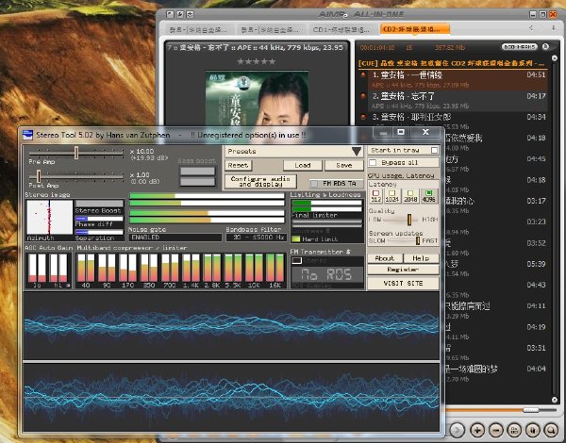Viewport: 566px width, 443px height.
Task: Click round icon beside playlist time mode
Action: 546,46
